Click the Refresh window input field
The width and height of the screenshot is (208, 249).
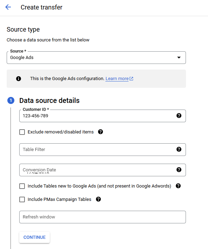(x=103, y=217)
